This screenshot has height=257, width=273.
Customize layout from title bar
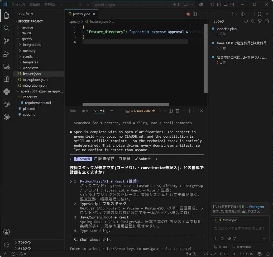pyautogui.click(x=212, y=4)
